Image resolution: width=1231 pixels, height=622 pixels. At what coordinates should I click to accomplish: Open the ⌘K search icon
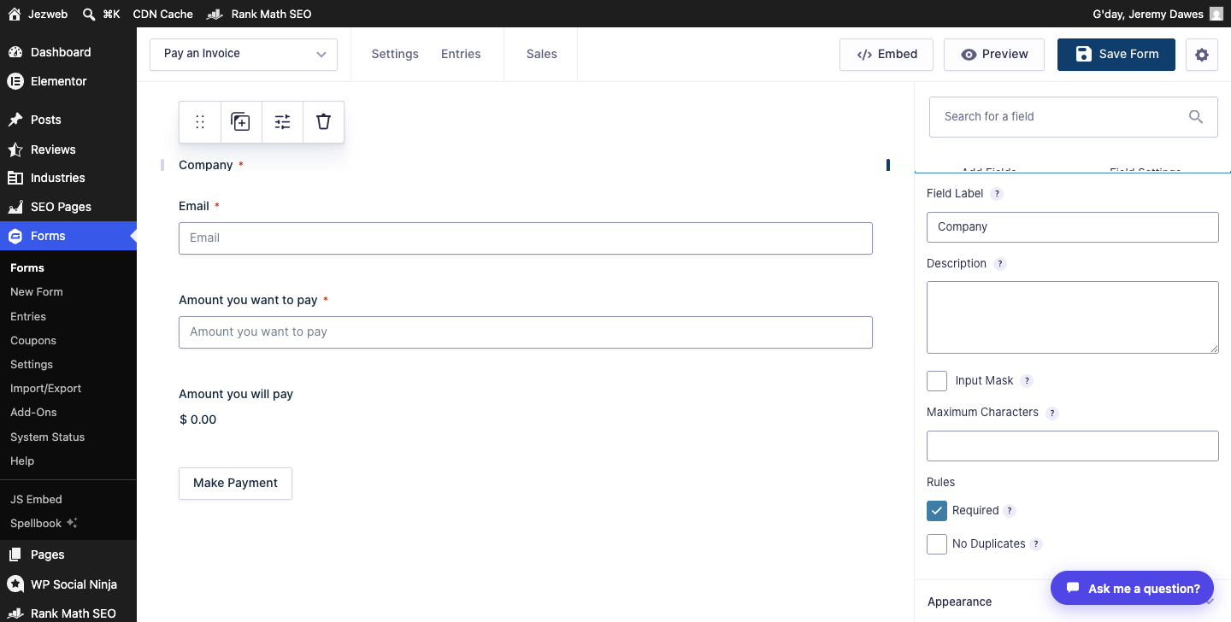89,14
